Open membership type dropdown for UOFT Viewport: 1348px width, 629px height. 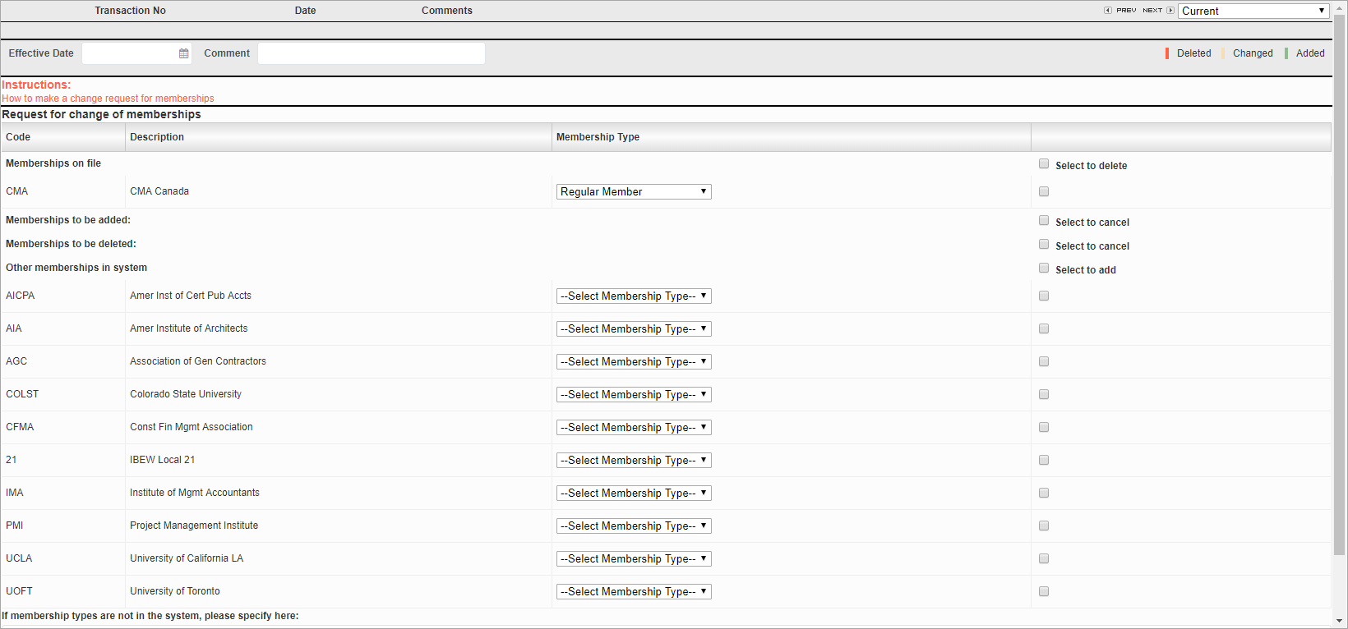click(x=634, y=591)
